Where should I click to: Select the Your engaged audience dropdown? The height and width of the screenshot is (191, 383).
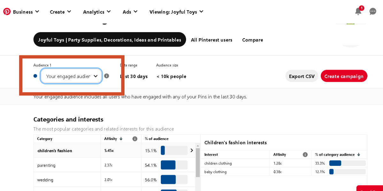pos(71,76)
